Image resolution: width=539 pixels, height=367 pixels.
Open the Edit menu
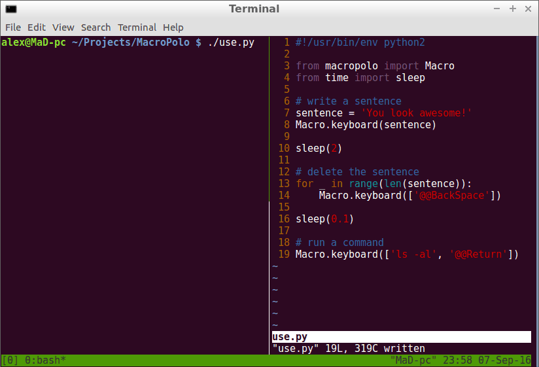tap(37, 27)
